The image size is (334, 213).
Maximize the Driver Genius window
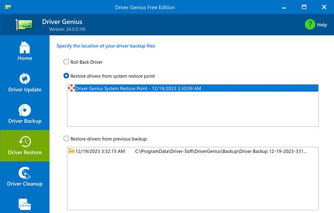(x=304, y=7)
